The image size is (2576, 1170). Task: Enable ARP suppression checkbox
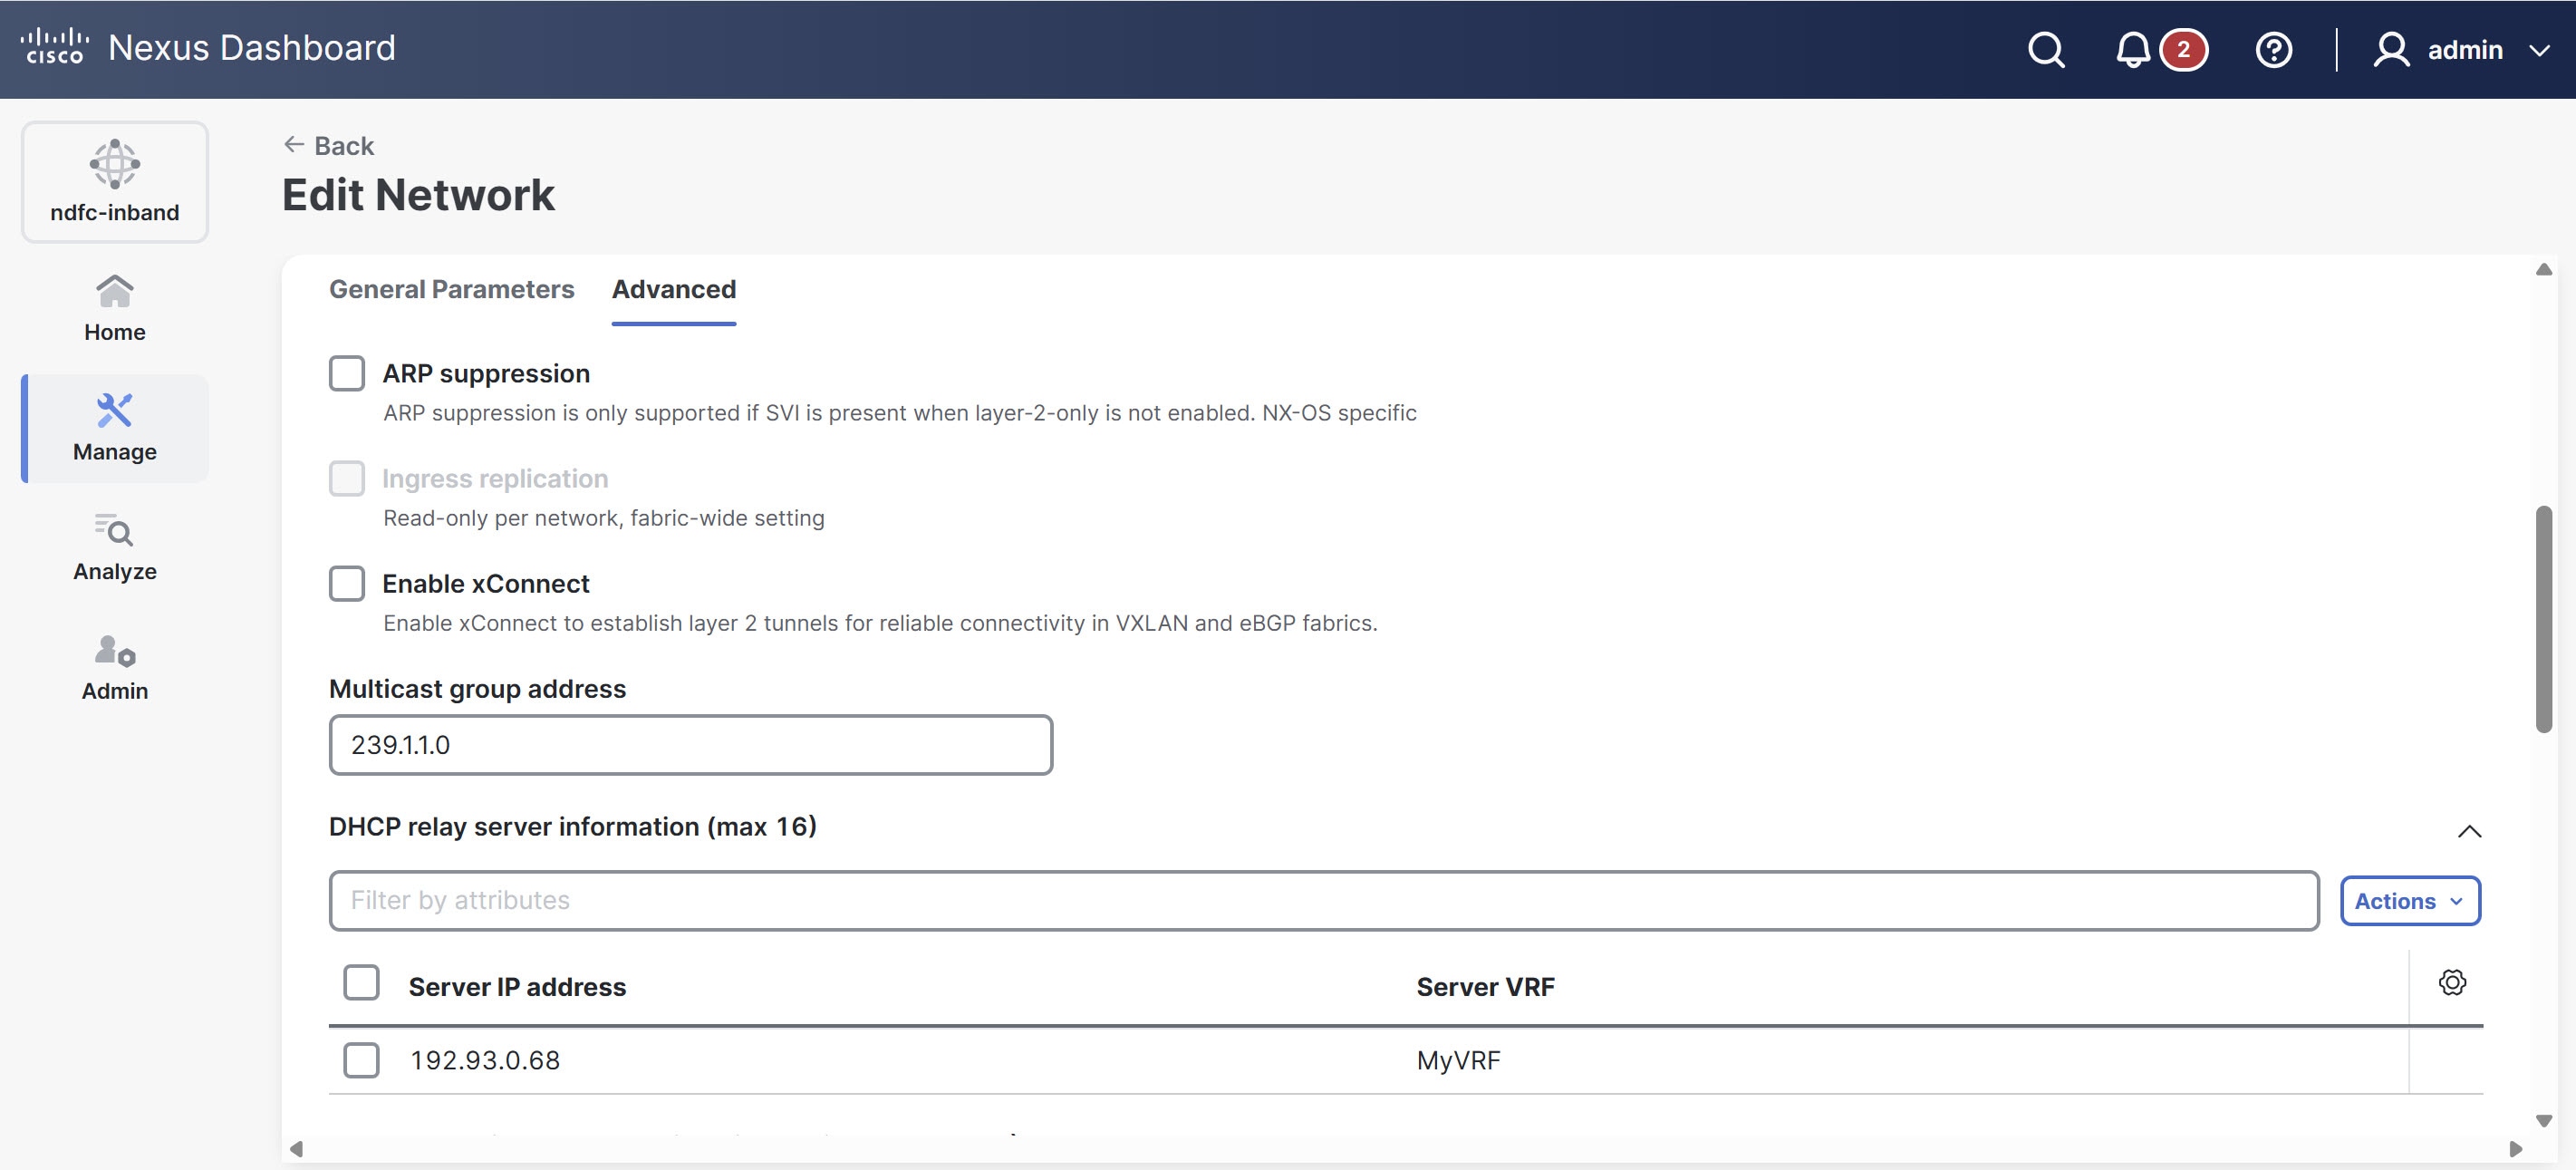click(x=347, y=373)
